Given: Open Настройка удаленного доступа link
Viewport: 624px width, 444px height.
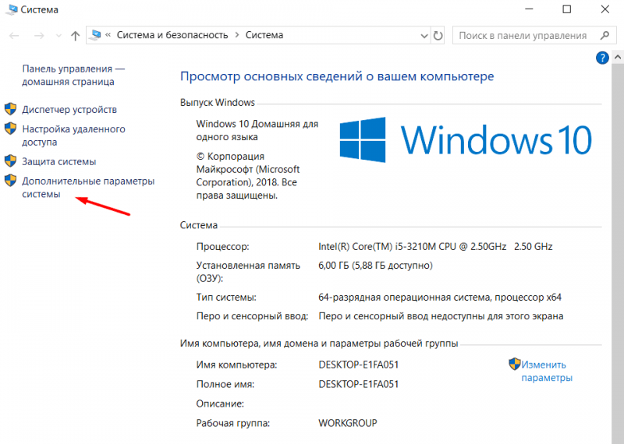Looking at the screenshot, I should pyautogui.click(x=73, y=136).
